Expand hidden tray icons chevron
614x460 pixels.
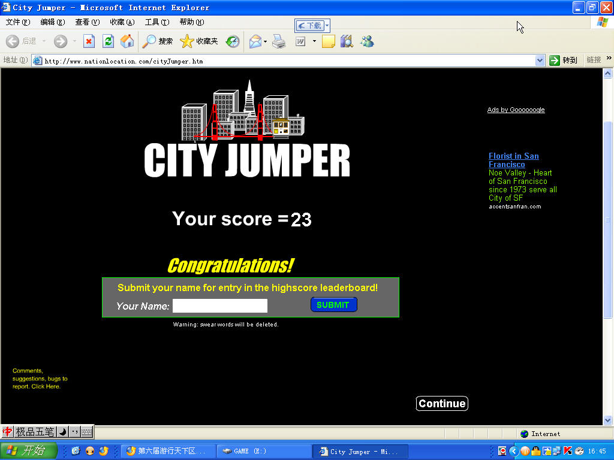pyautogui.click(x=514, y=452)
